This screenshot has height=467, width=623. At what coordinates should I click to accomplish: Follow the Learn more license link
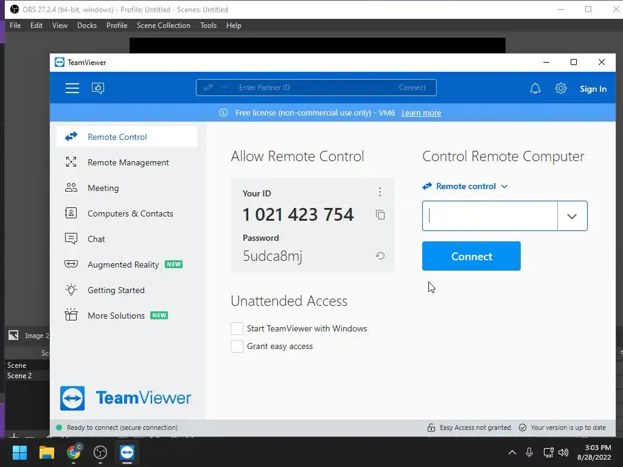[x=421, y=112]
